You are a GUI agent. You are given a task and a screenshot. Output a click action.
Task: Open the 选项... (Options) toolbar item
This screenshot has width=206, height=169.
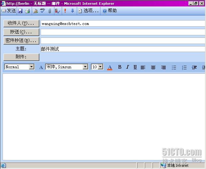pyautogui.click(x=88, y=11)
